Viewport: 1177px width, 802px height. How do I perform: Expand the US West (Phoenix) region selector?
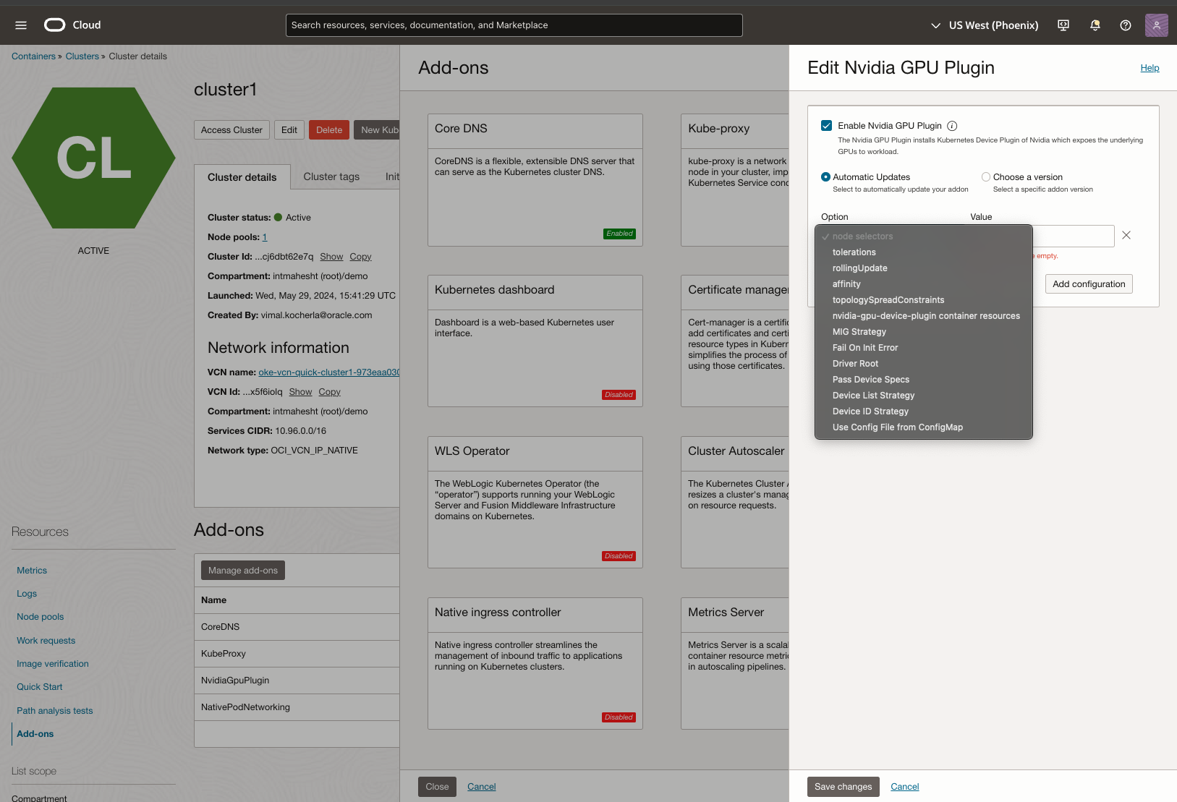pos(985,25)
